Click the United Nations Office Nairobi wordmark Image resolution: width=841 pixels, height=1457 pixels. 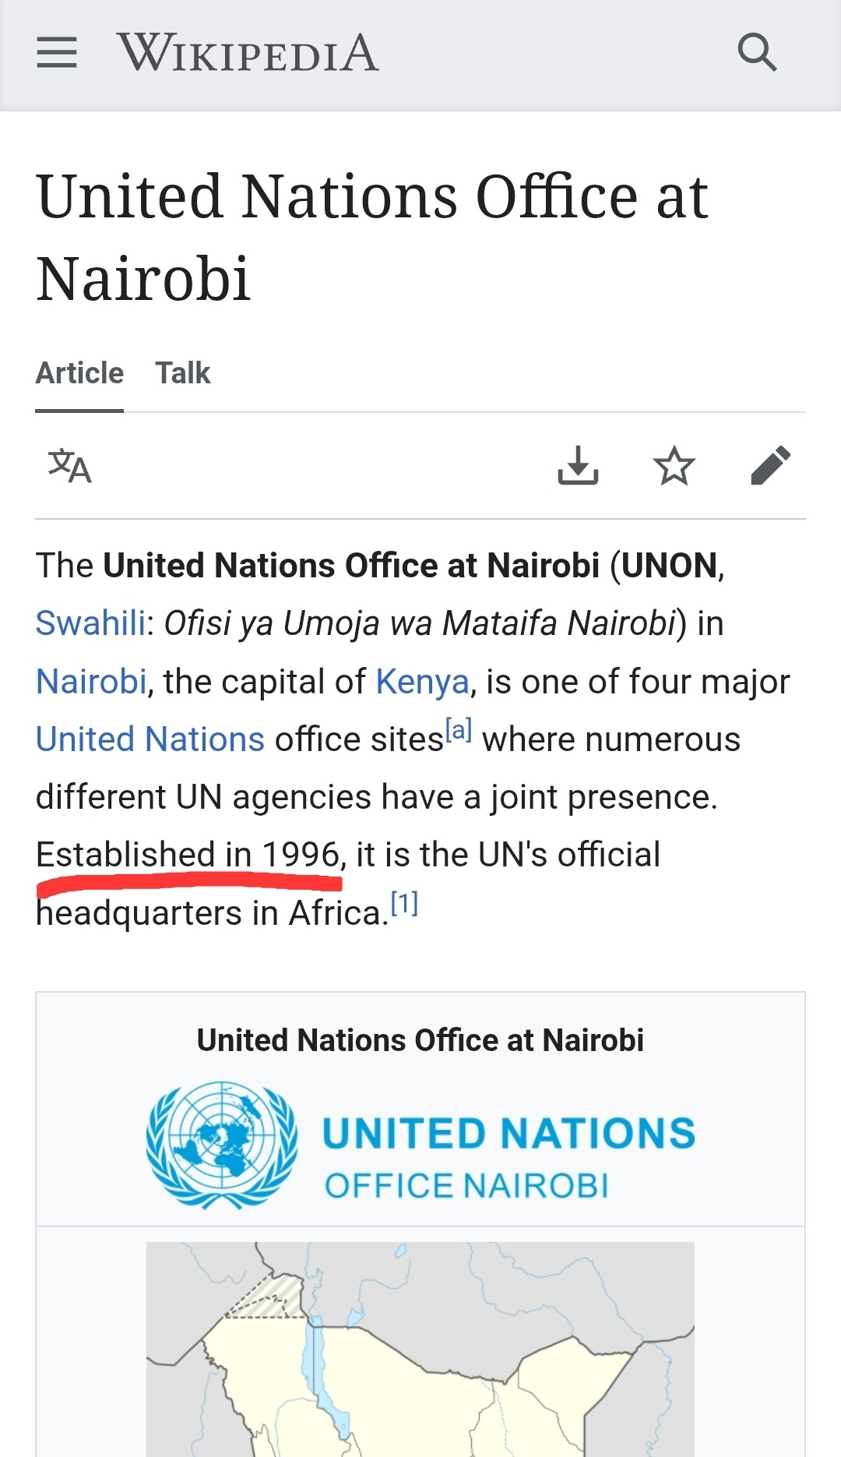[x=508, y=1157]
